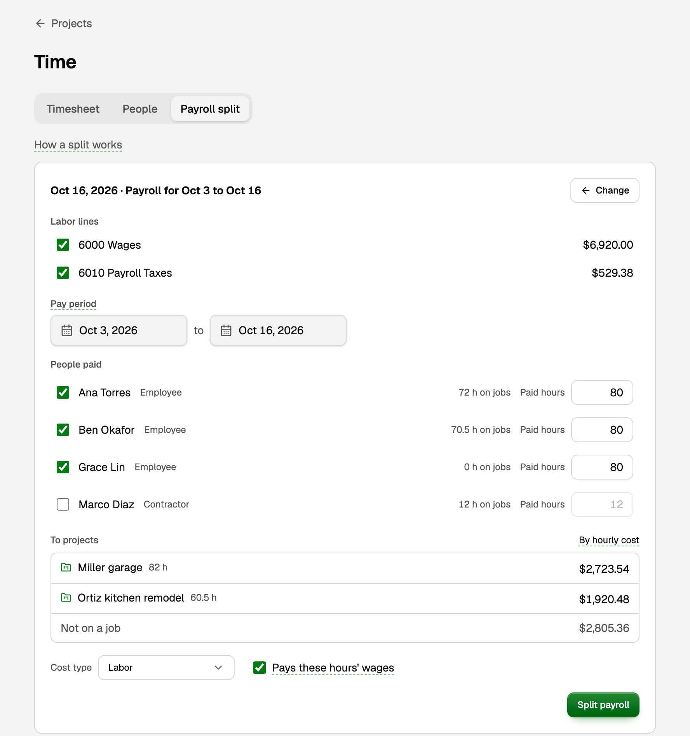Uncheck Ana Torres from people paid
The image size is (690, 736).
click(63, 392)
